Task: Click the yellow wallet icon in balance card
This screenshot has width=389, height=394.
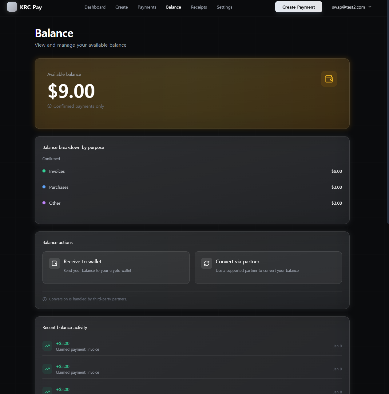Action: point(329,79)
